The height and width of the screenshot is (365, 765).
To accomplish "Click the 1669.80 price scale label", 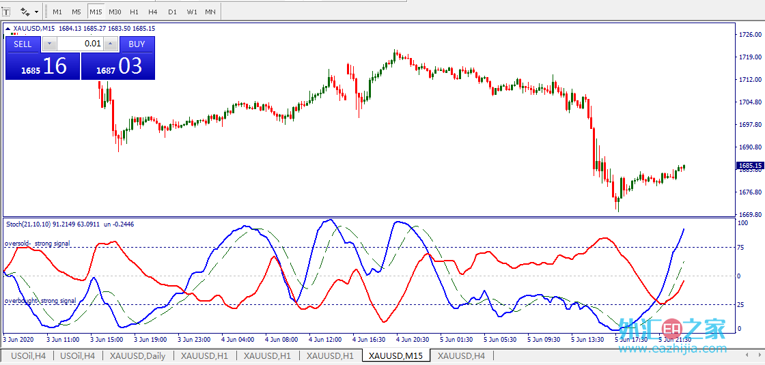I will [751, 214].
